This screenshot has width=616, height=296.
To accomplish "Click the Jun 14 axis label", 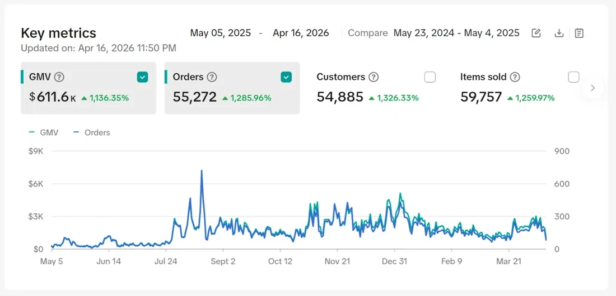I will click(109, 261).
